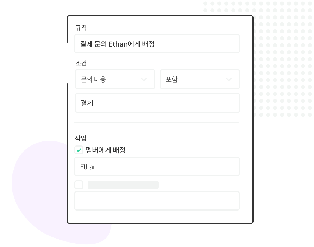This screenshot has height=247, width=314.
Task: Click the 멤버에게 배정 checkbox label text
Action: pos(106,150)
